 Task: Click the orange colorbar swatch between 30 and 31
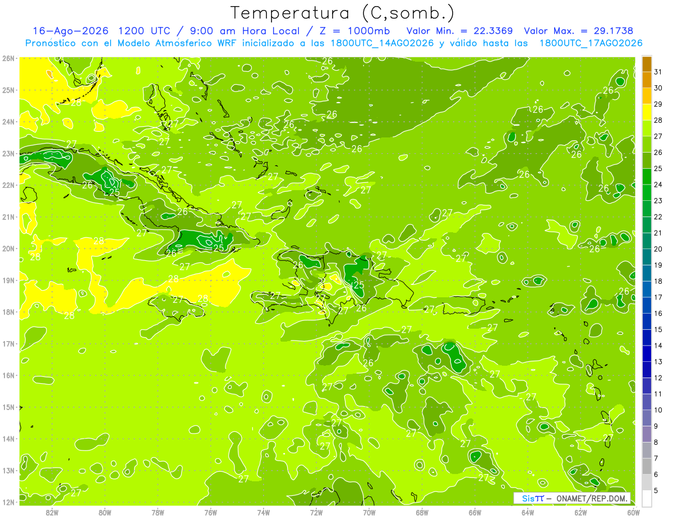tap(647, 80)
